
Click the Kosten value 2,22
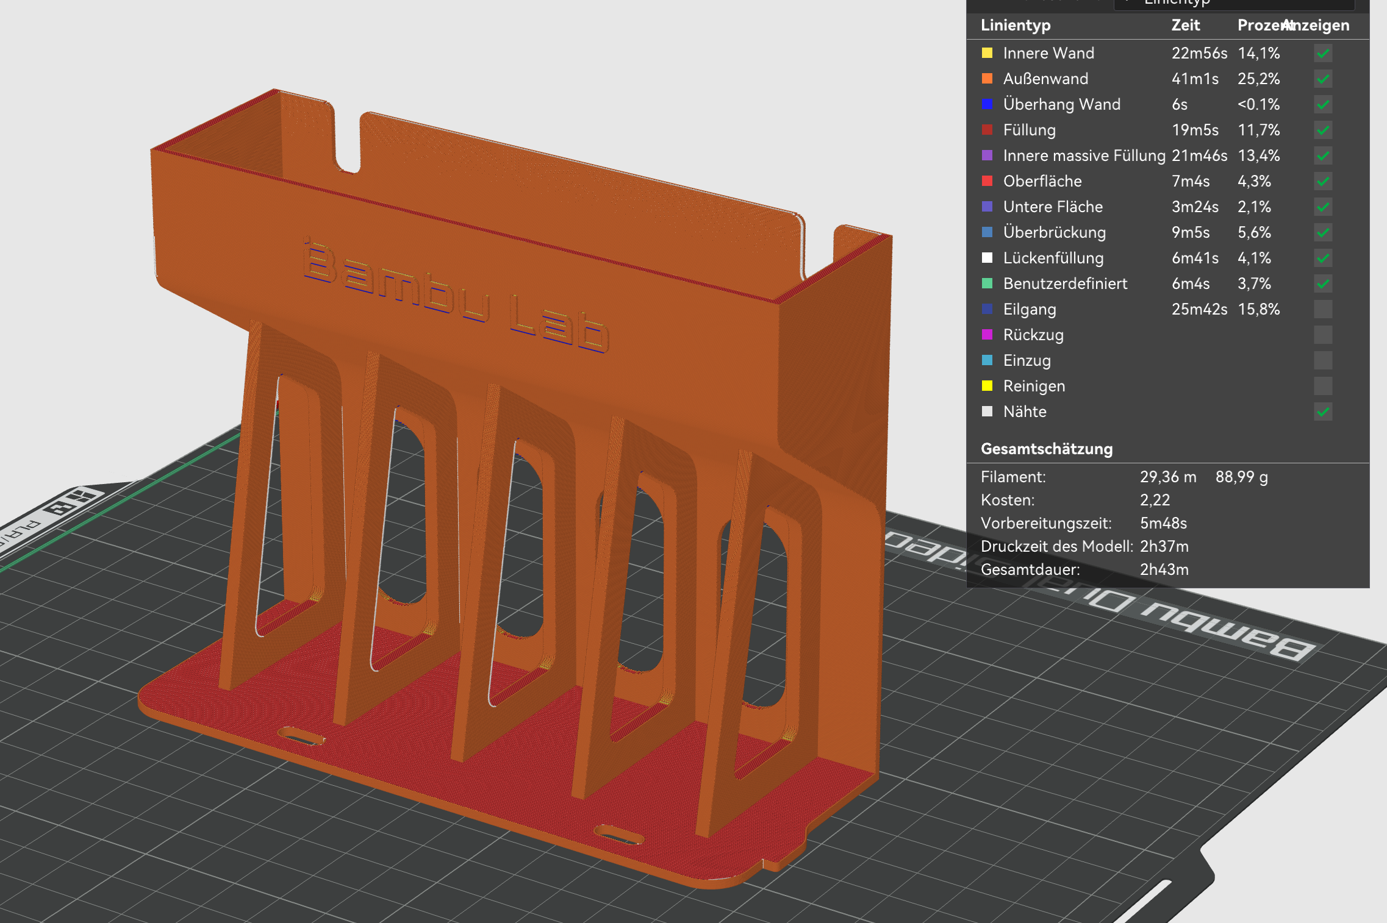(1155, 501)
